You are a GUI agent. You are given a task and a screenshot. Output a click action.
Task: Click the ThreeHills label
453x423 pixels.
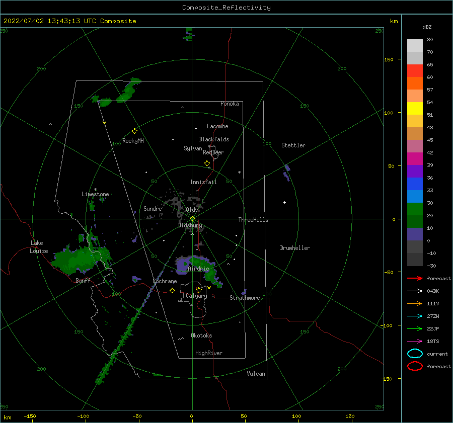(253, 220)
